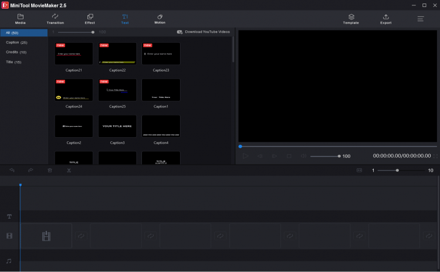Image resolution: width=440 pixels, height=272 pixels.
Task: Click the timeline Undo arrow
Action: (12, 170)
